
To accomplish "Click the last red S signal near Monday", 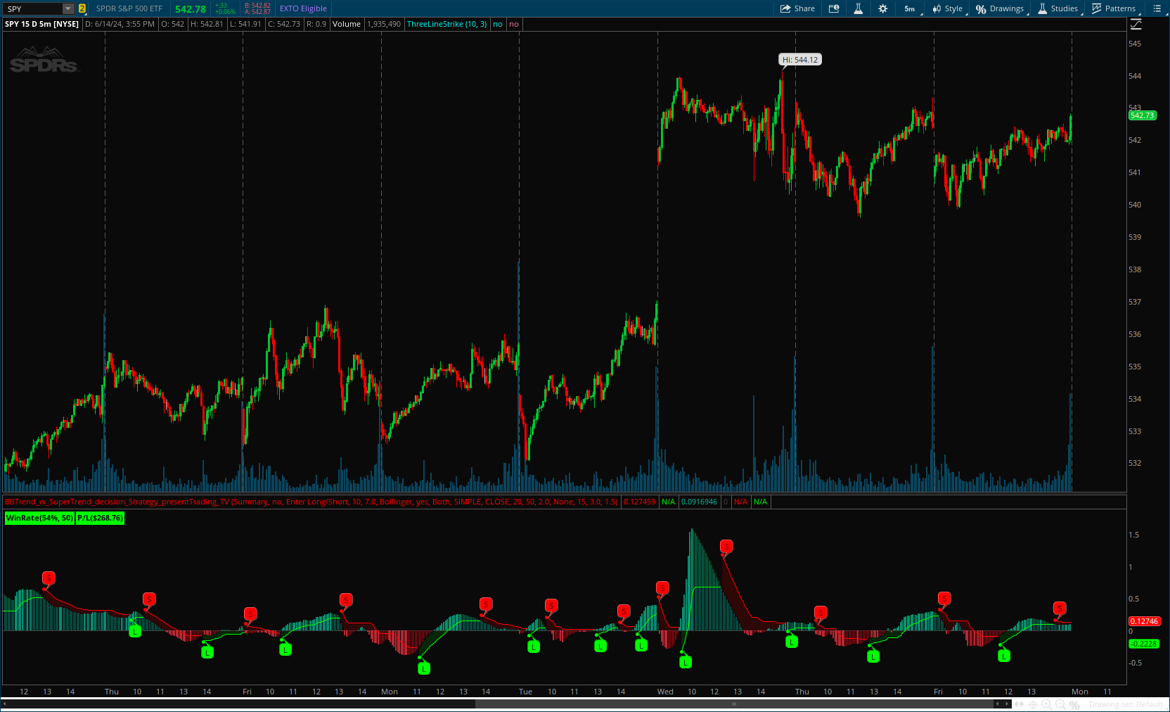I will coord(1060,608).
